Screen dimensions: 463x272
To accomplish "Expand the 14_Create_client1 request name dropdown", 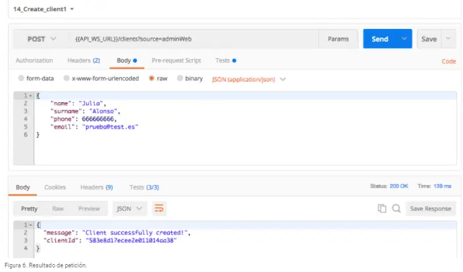I will [x=72, y=9].
